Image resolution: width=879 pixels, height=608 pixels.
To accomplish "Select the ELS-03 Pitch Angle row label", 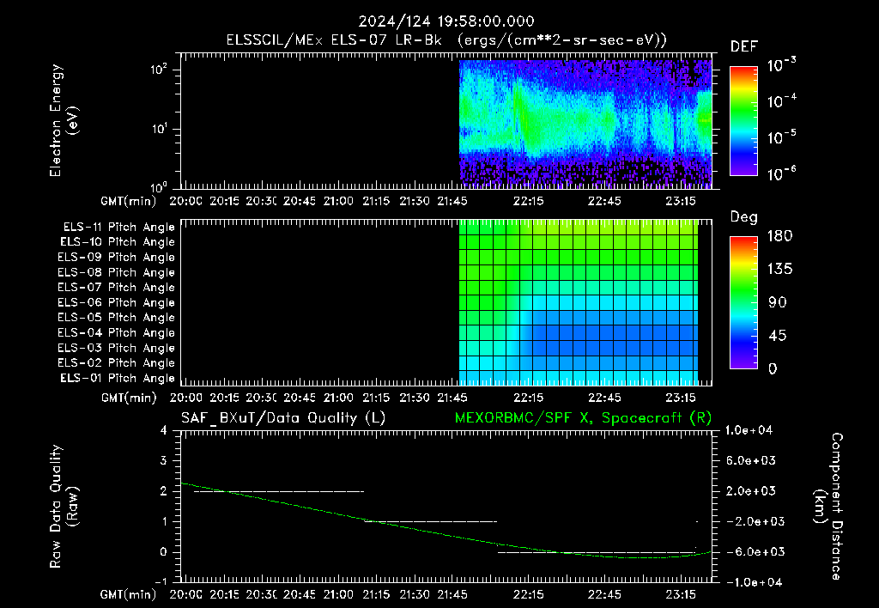I will 117,349.
